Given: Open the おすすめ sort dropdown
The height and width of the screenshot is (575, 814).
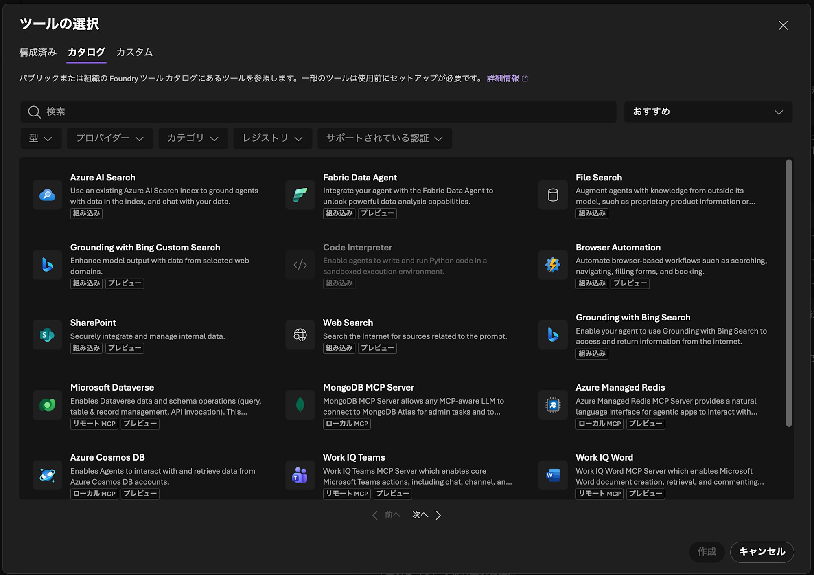Looking at the screenshot, I should point(708,112).
